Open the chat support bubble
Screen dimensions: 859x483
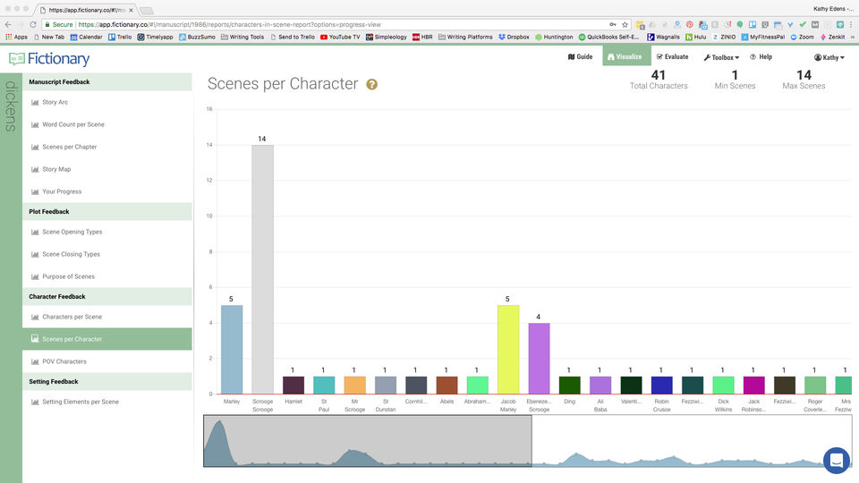(x=837, y=461)
